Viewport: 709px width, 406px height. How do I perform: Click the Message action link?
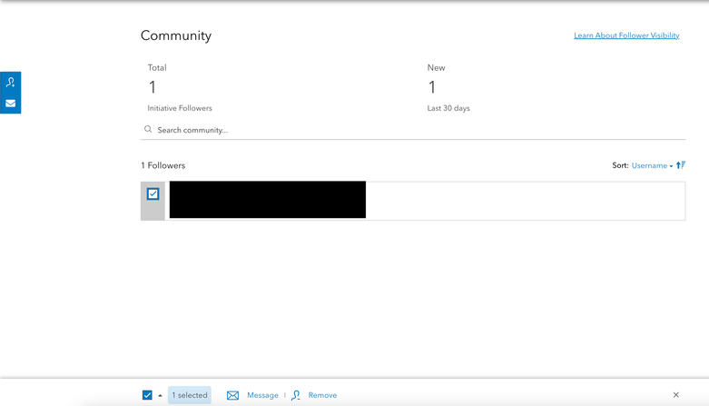point(262,395)
